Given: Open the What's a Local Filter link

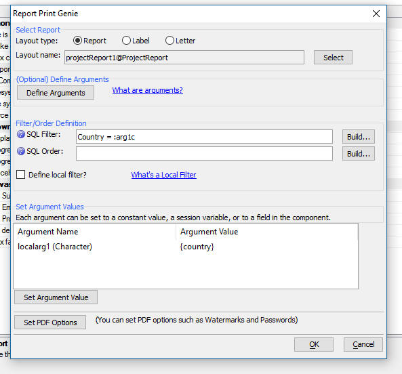Looking at the screenshot, I should [x=164, y=175].
